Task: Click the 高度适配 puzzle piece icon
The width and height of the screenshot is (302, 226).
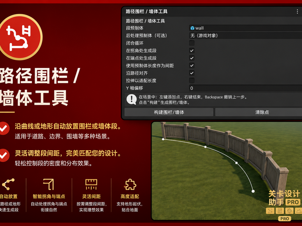Action: click(x=130, y=185)
